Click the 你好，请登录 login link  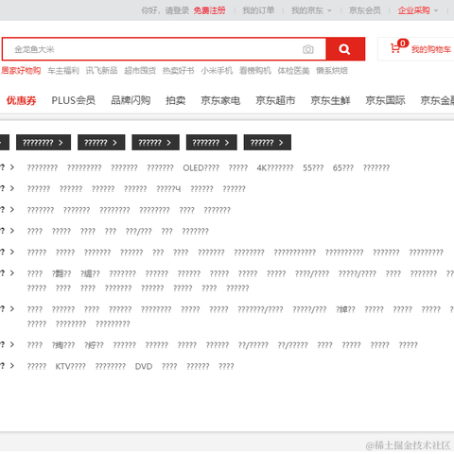[x=165, y=10]
